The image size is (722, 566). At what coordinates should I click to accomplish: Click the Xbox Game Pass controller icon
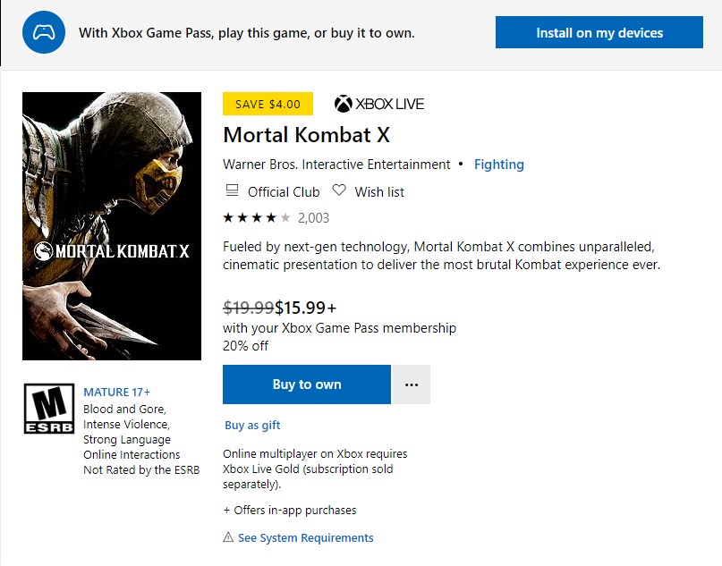point(44,33)
